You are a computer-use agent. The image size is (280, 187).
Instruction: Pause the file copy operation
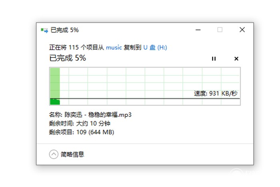point(214,59)
